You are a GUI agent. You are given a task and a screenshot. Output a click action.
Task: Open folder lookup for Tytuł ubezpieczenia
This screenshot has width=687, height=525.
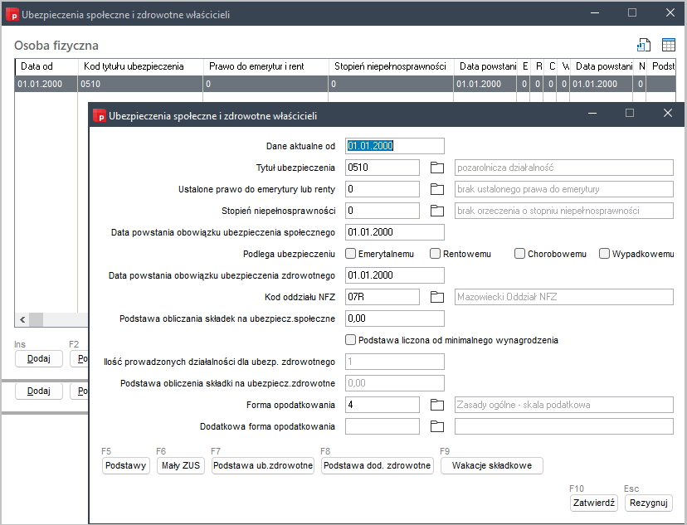pyautogui.click(x=437, y=168)
